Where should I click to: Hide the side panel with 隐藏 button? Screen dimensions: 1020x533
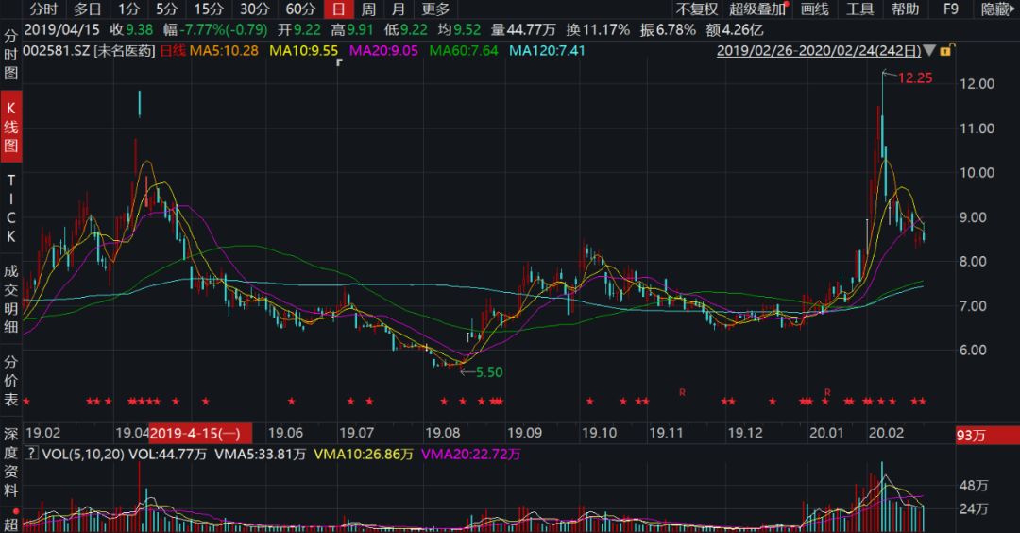[x=994, y=9]
